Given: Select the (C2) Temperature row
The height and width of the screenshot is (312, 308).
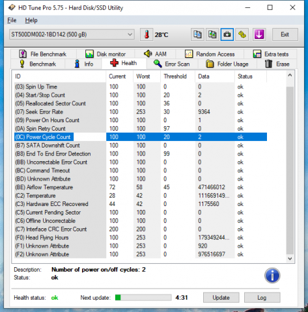Looking at the screenshot, I should pos(141,196).
